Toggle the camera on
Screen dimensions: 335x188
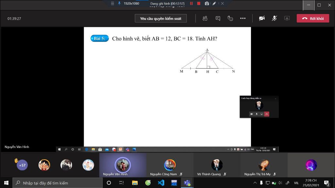(x=262, y=19)
